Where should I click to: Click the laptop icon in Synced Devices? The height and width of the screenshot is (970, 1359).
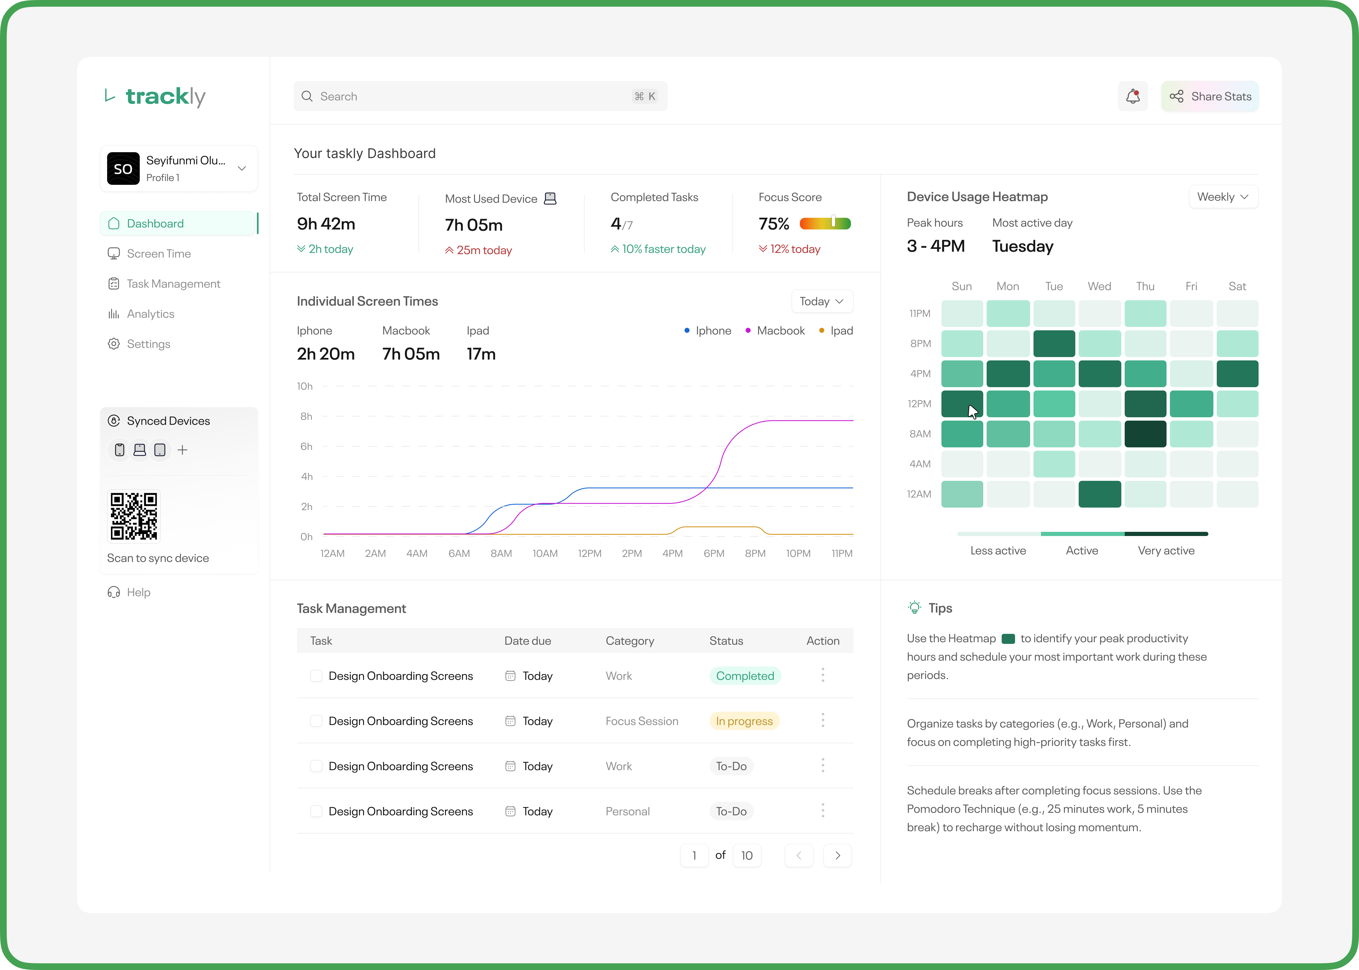point(140,450)
